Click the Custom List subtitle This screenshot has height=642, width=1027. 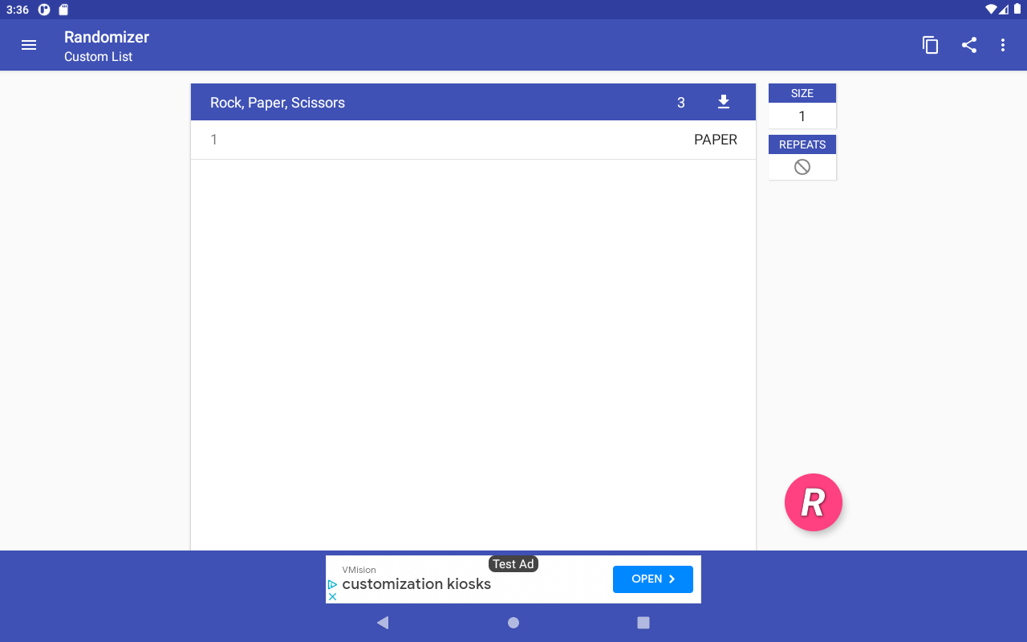pyautogui.click(x=99, y=57)
